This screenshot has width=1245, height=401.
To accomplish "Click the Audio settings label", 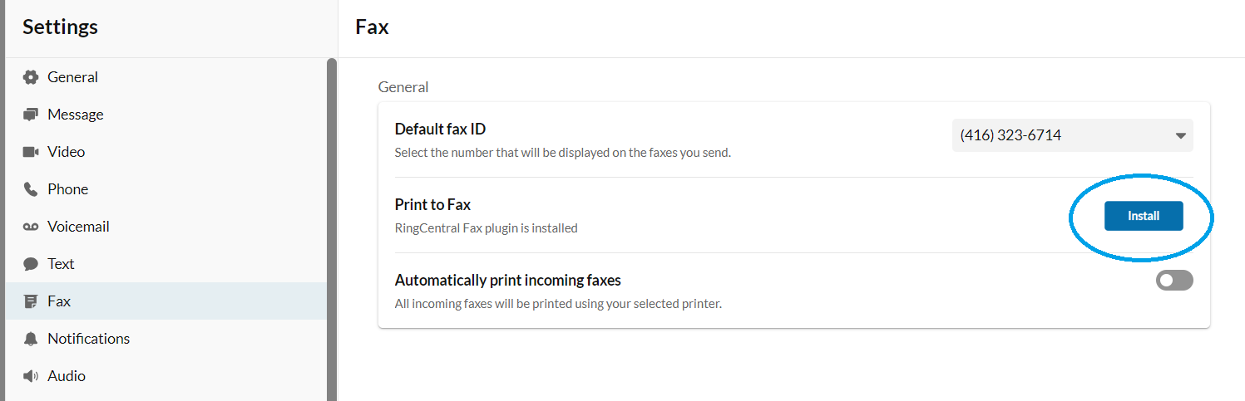I will tap(67, 376).
